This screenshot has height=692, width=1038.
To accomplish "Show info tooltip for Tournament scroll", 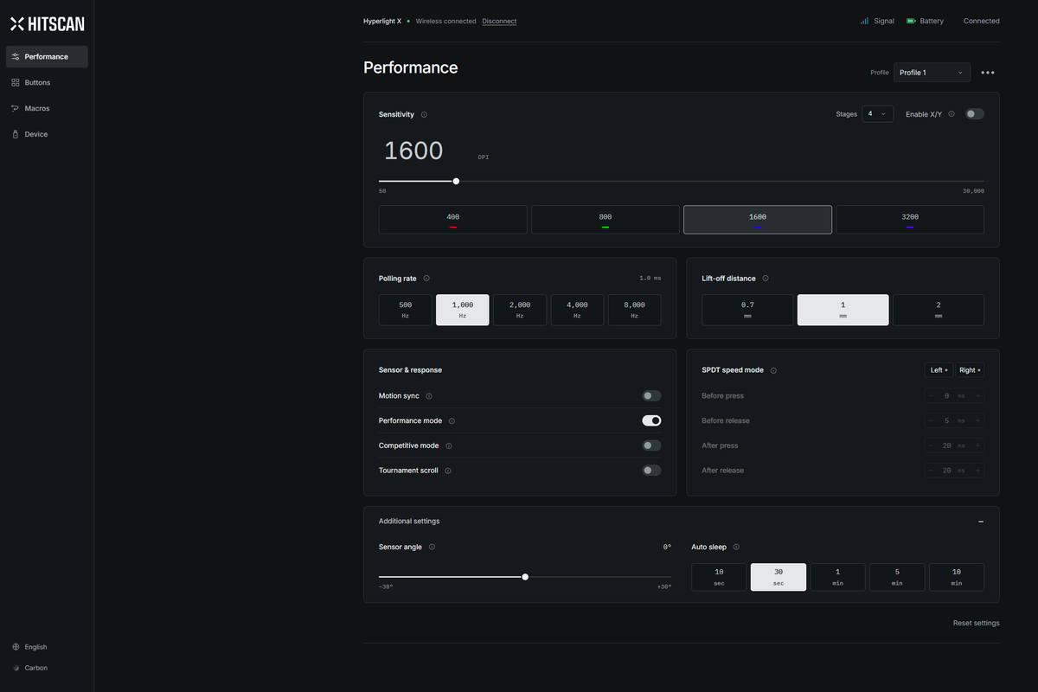I will (447, 471).
